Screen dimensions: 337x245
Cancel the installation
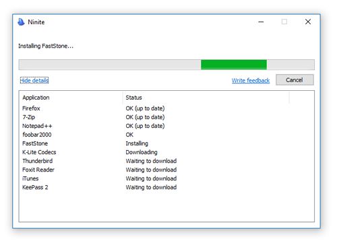295,80
